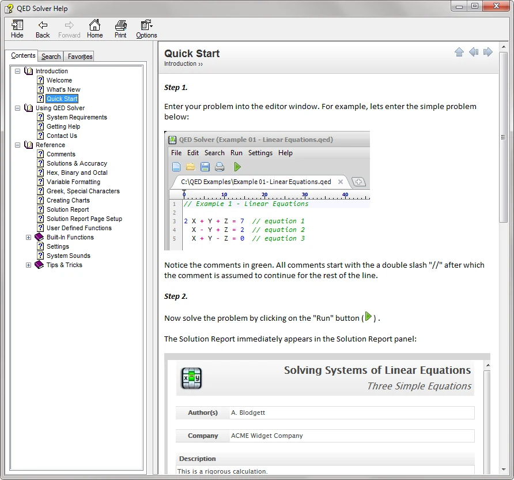This screenshot has width=514, height=480.
Task: Click the close X on example file tab
Action: [x=341, y=182]
